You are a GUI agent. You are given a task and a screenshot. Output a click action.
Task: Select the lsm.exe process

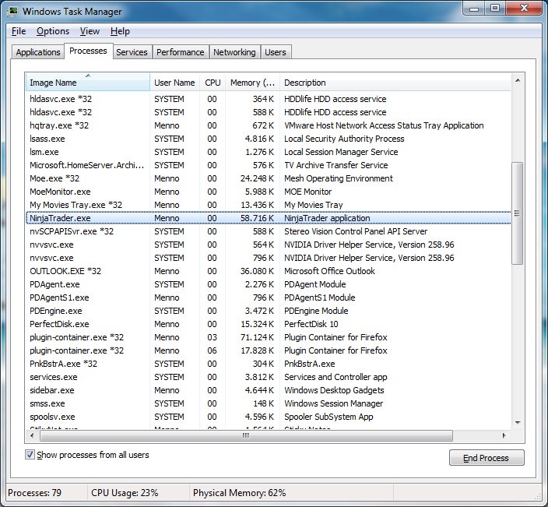[269, 152]
